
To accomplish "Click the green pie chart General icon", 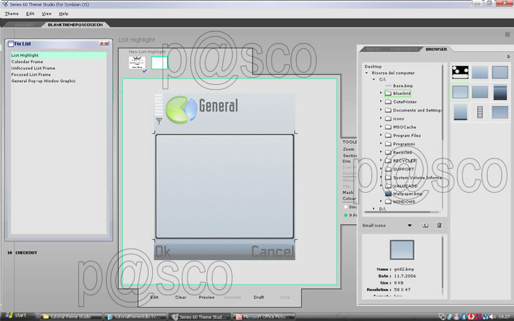I will [182, 110].
